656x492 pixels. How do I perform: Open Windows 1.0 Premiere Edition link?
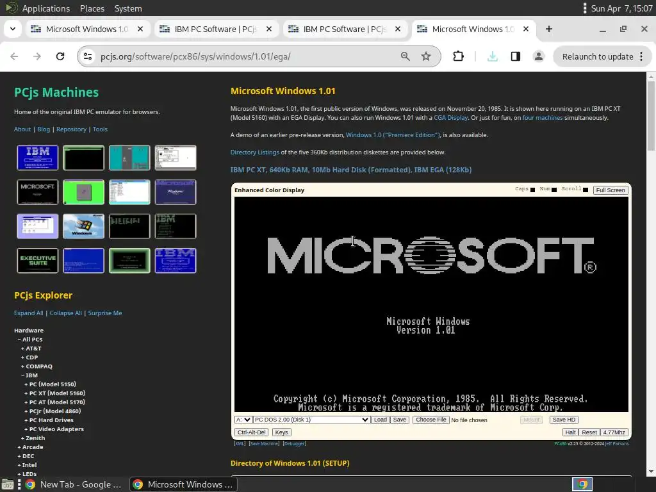(393, 135)
